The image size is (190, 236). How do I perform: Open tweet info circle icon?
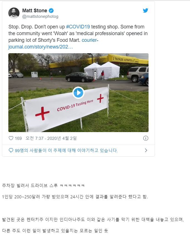point(146,138)
